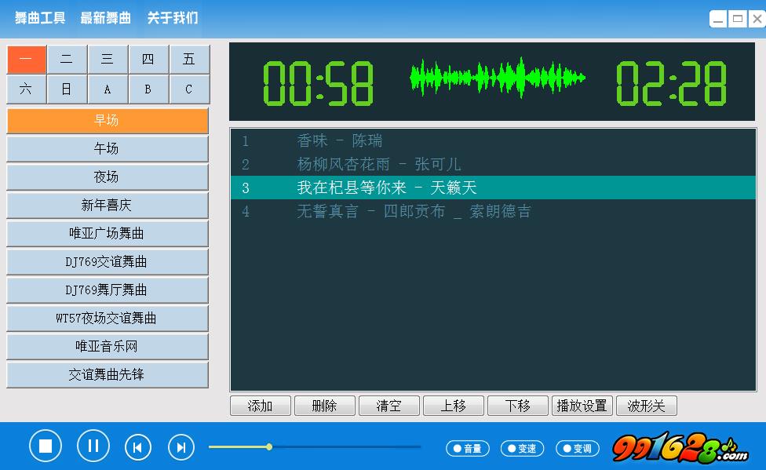
Task: Open 交谊舞曲先锋 category
Action: (x=108, y=375)
